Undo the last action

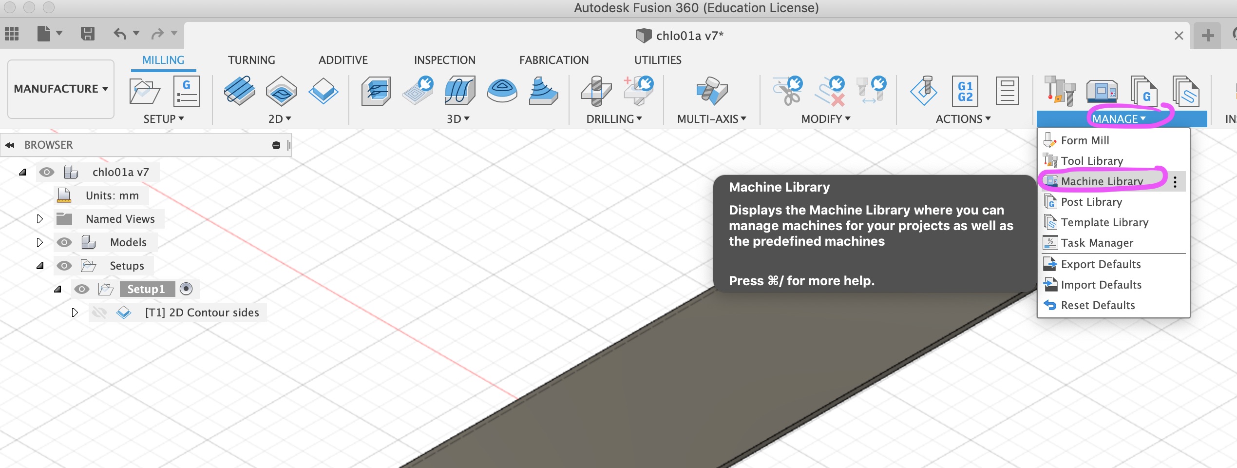[x=119, y=34]
